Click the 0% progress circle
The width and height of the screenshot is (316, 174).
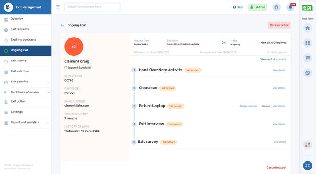224,43
